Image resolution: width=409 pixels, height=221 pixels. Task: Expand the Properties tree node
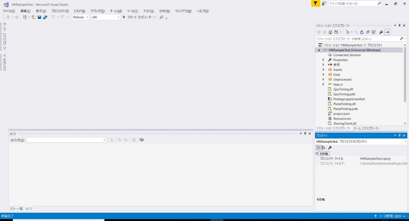click(324, 60)
